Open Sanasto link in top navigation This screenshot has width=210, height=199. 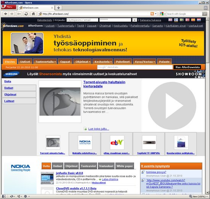coord(157,26)
